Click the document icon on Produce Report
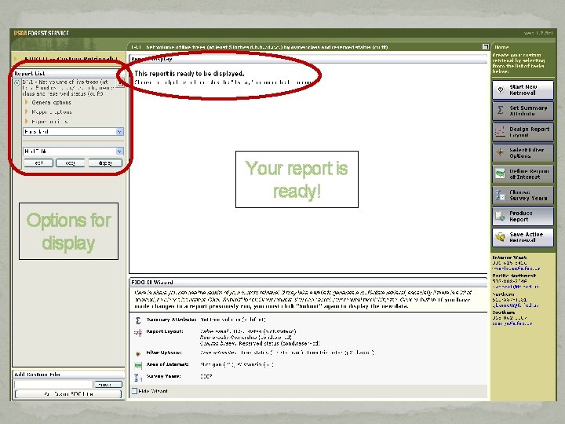This screenshot has width=565, height=424. pos(500,216)
